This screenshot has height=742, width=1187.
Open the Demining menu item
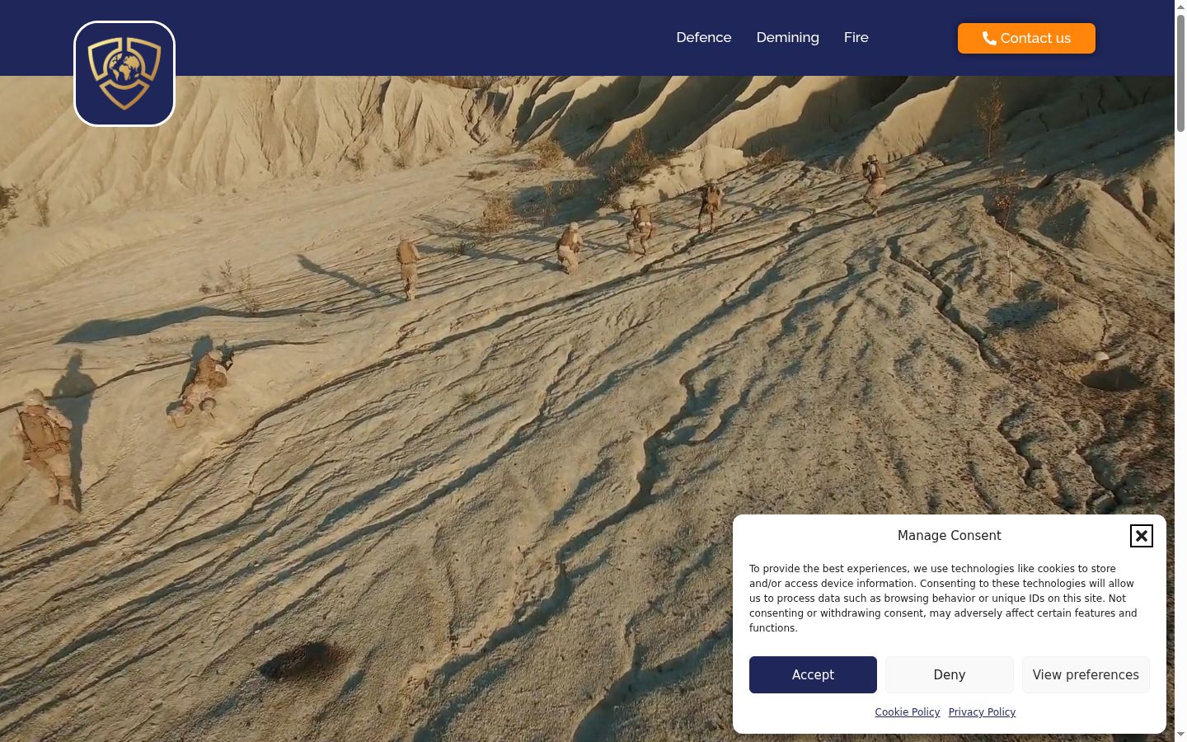pos(788,37)
